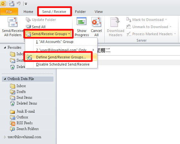Click the Send All envelope icon
The image size is (180, 144).
point(28,27)
